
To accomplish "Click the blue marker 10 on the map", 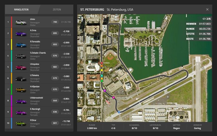I will click(119, 112).
